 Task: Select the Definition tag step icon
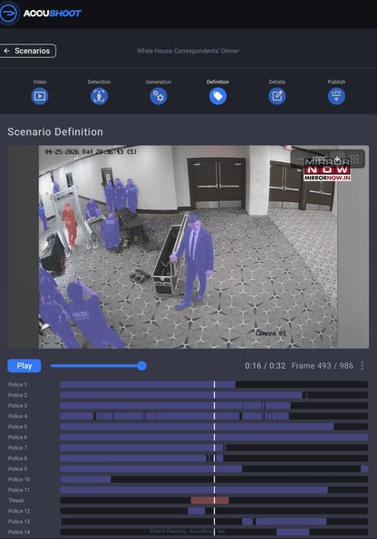tap(217, 96)
